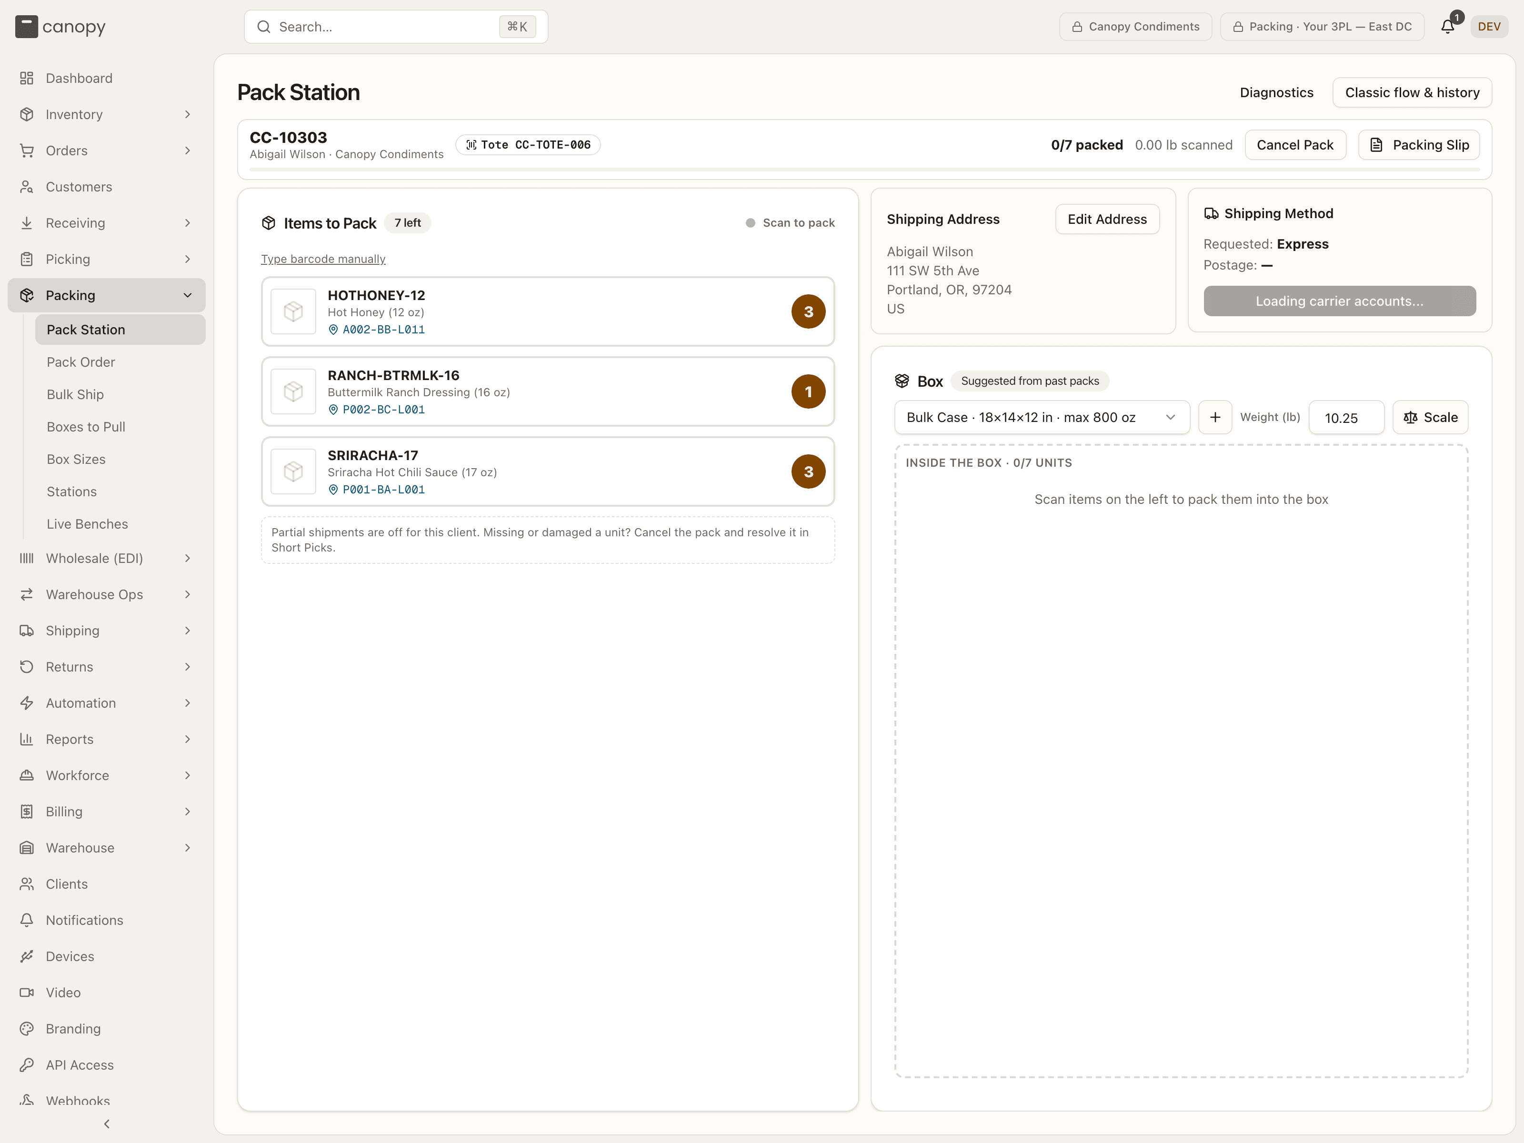Click the Canopy logo icon
The image size is (1524, 1143).
[26, 27]
